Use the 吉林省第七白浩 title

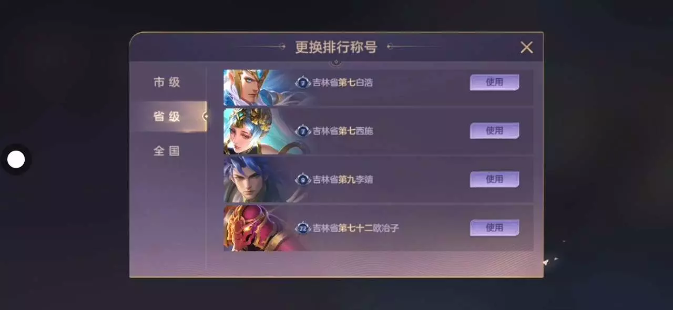[x=494, y=82]
